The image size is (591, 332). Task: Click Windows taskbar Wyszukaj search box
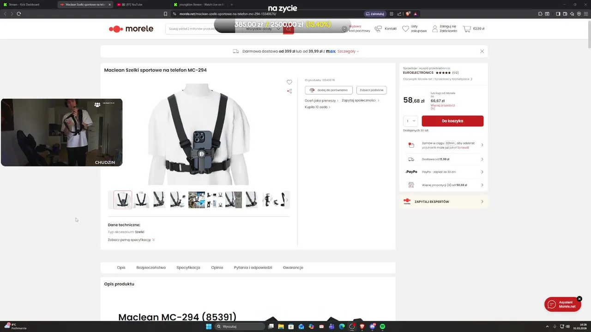click(240, 326)
